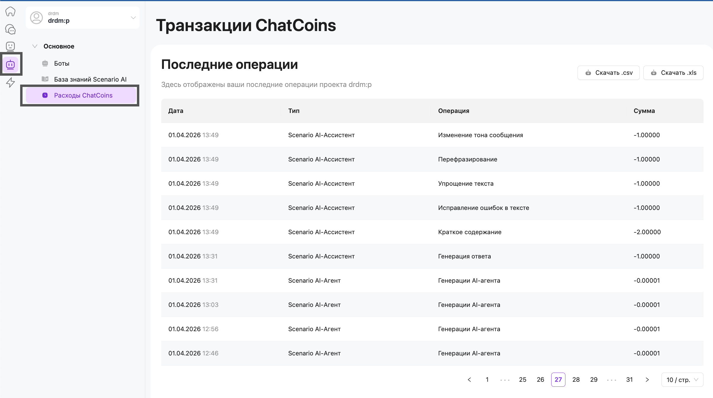Select the purple bot sidebar icon

click(x=10, y=64)
